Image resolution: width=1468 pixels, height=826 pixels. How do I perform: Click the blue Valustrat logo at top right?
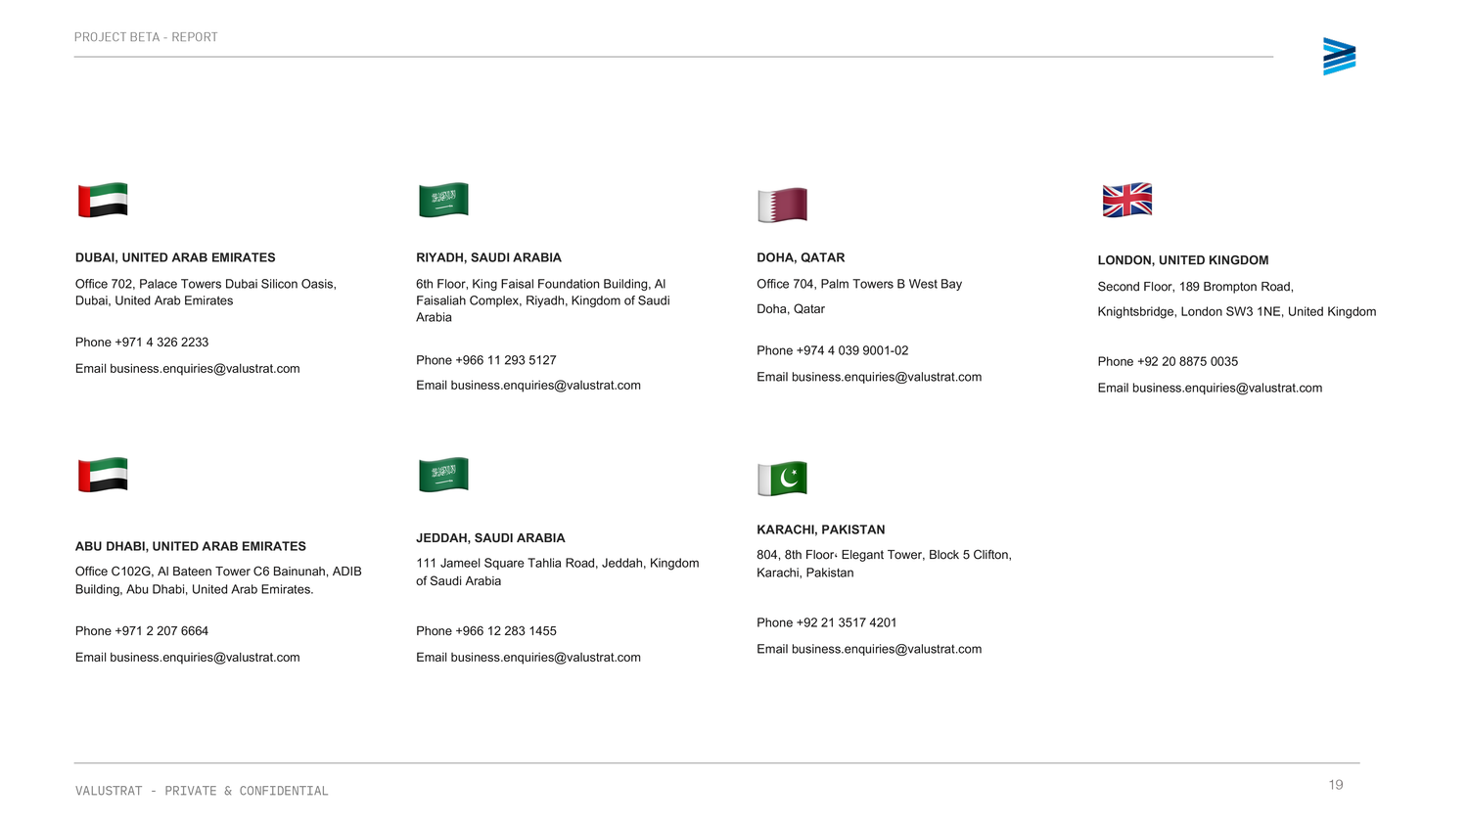(1339, 57)
